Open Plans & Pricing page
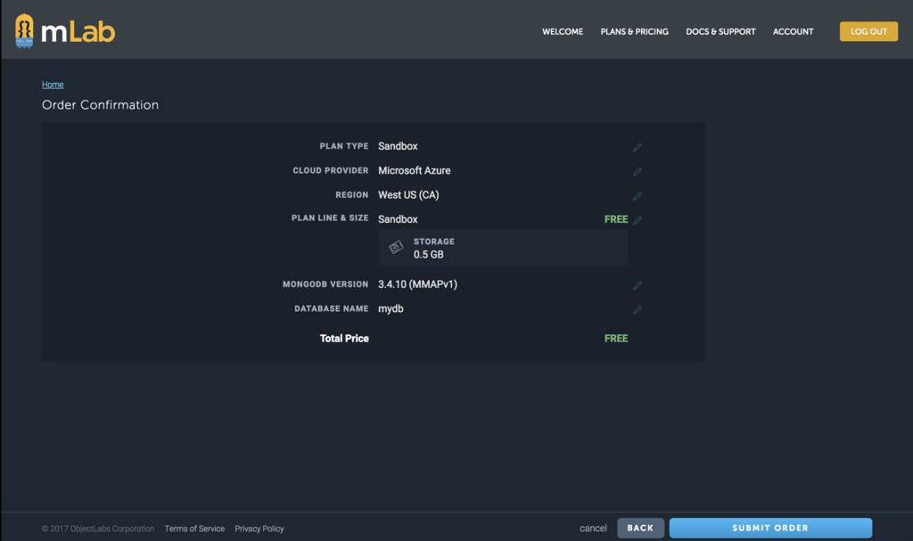 point(634,31)
